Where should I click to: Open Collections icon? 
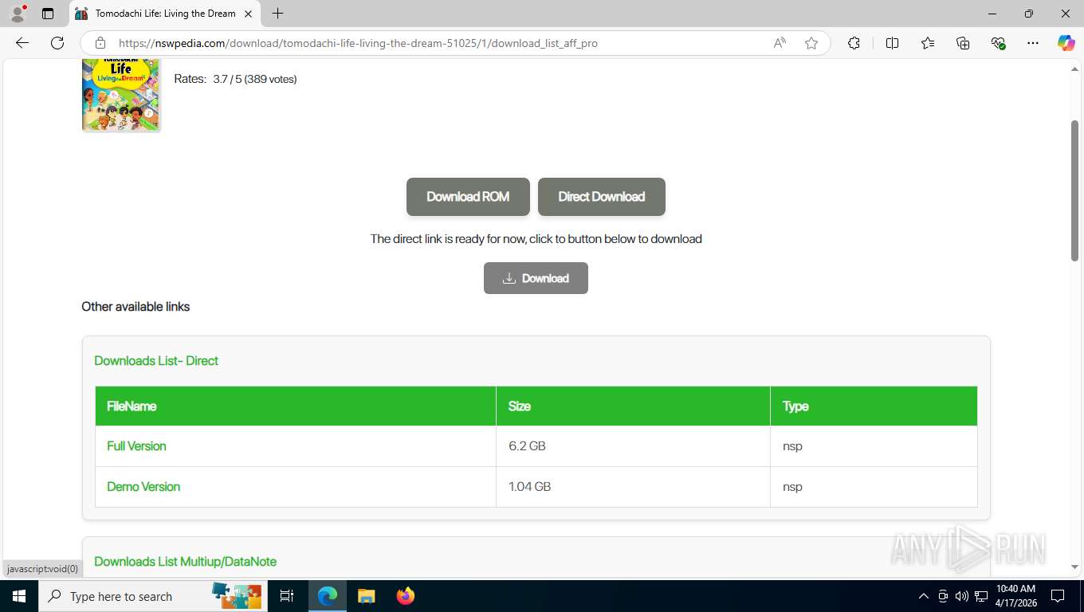[963, 43]
